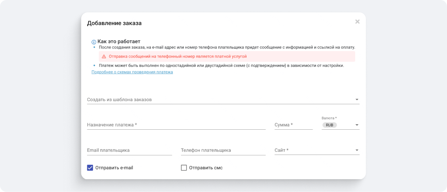This screenshot has width=447, height=192.
Task: Click the Отправить смс label text
Action: tap(206, 168)
